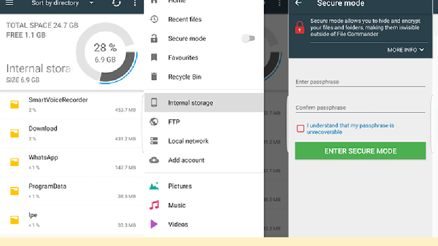This screenshot has height=246, width=438.
Task: Click the Enter passphrase field
Action: click(360, 82)
